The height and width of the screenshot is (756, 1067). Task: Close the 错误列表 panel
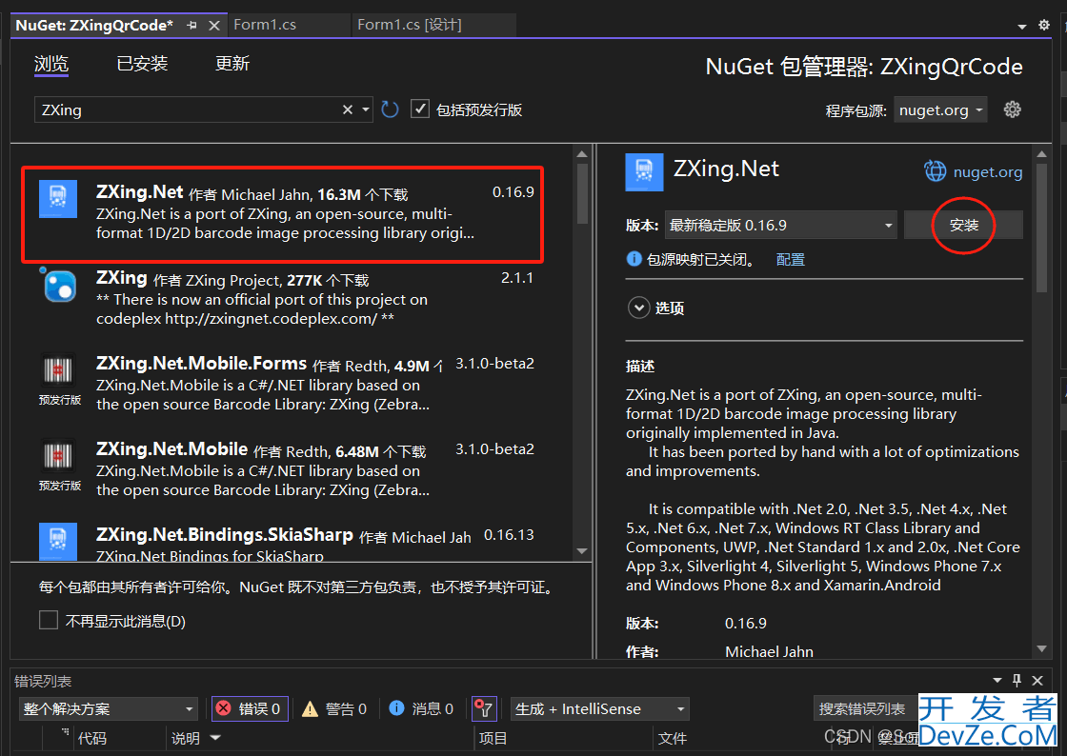1037,681
